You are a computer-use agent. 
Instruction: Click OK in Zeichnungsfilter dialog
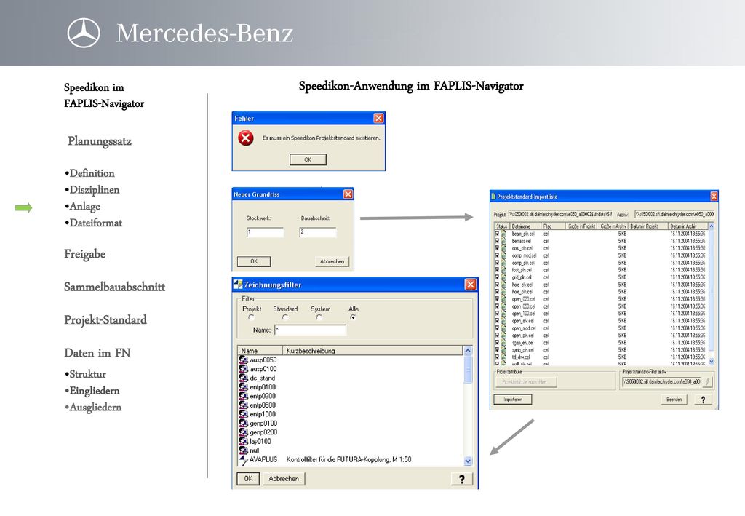(x=248, y=479)
